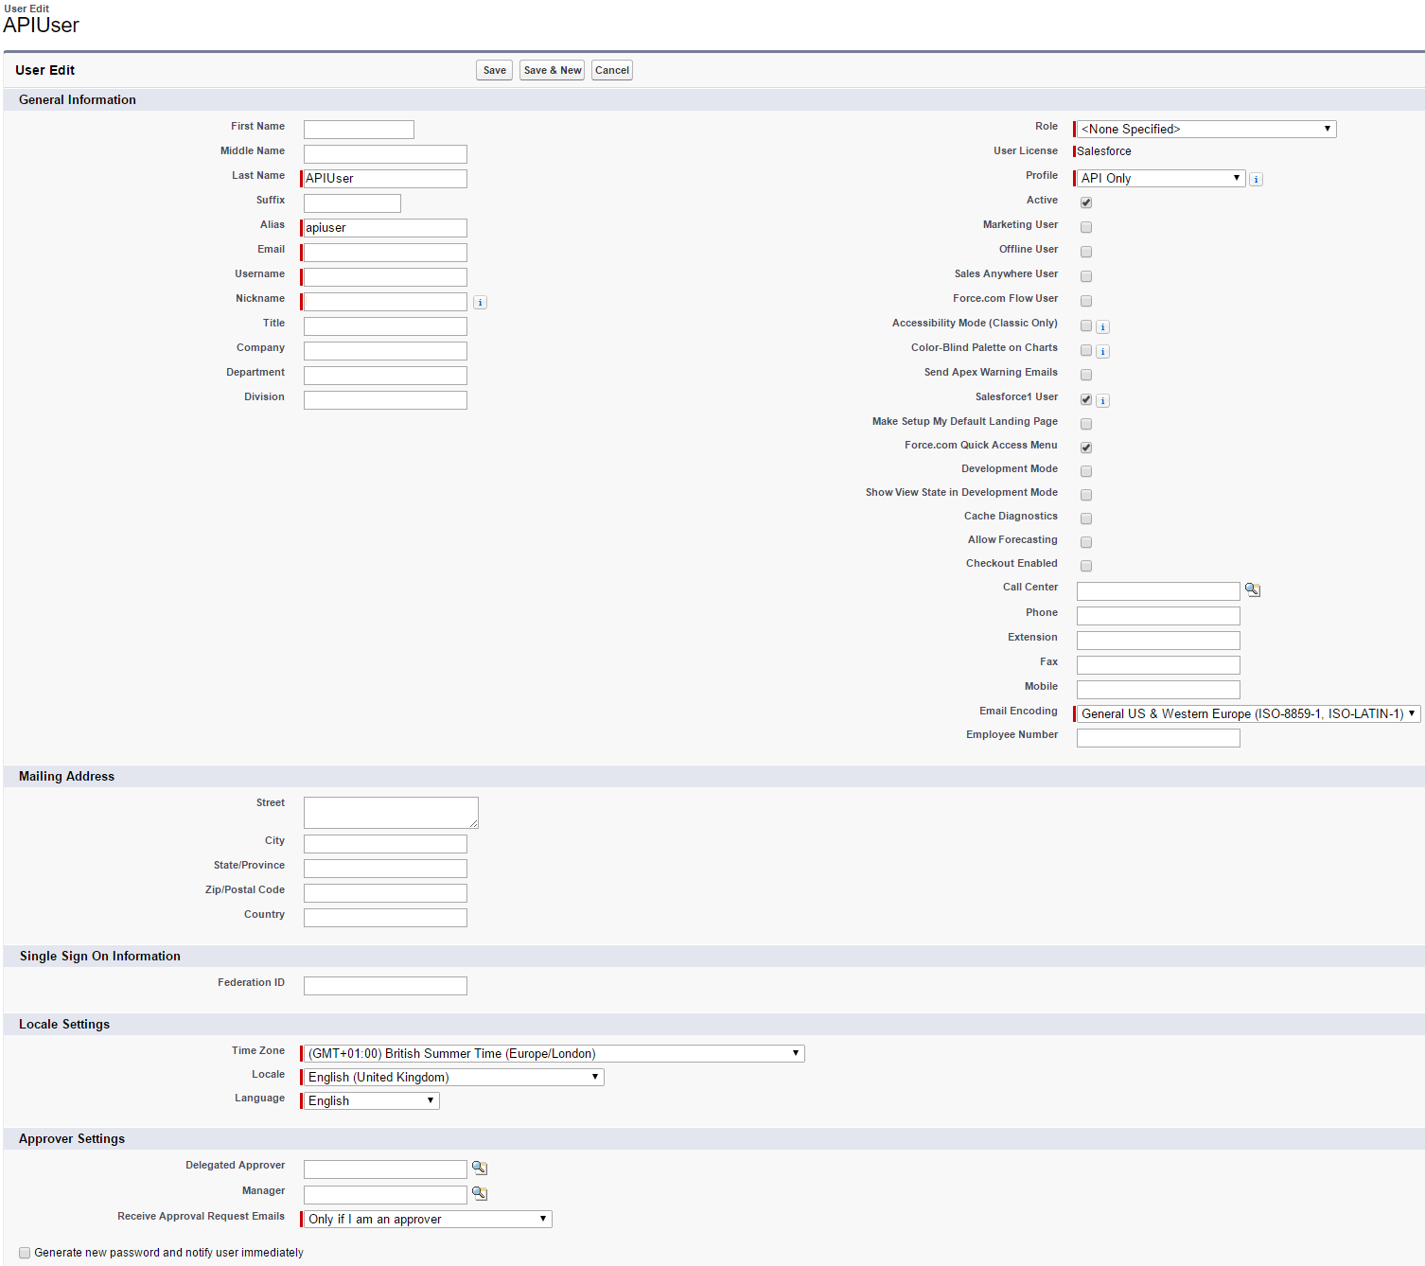
Task: Click the info icon beside Profile dropdown
Action: (1256, 179)
